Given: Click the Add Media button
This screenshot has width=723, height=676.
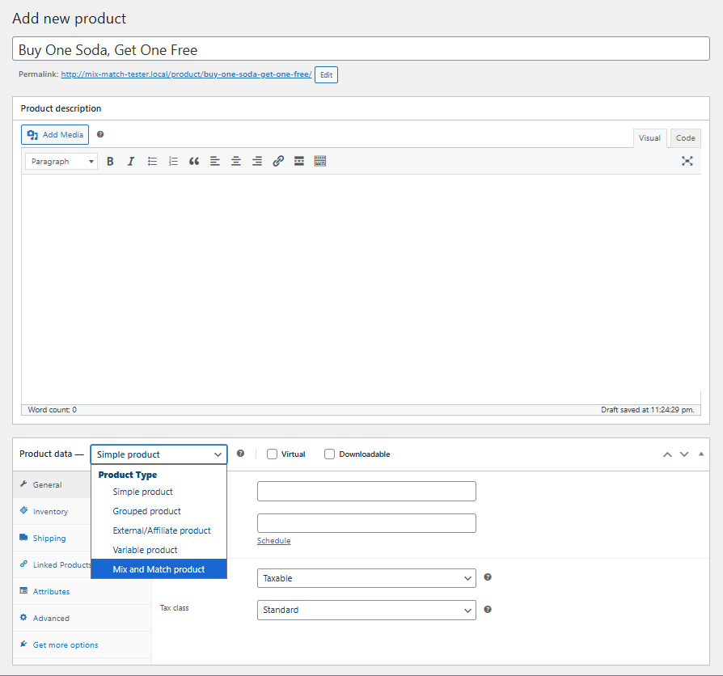Looking at the screenshot, I should click(55, 135).
